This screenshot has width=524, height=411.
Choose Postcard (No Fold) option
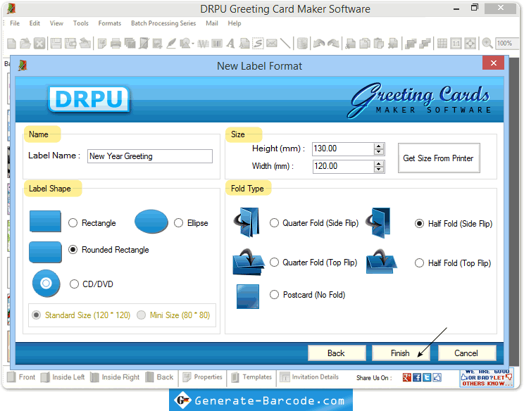tap(275, 294)
